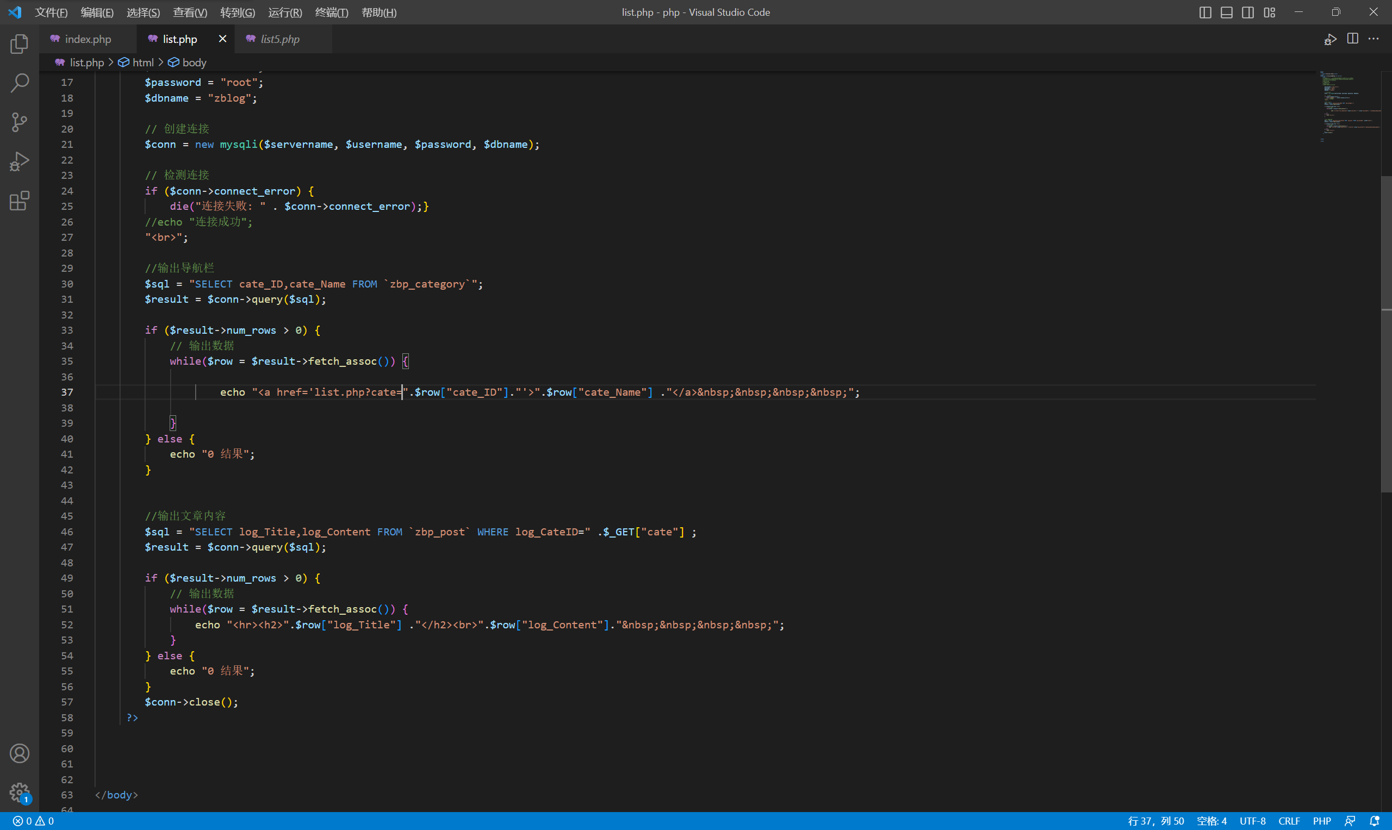Click the vertical scrollbar slider

[1386, 333]
